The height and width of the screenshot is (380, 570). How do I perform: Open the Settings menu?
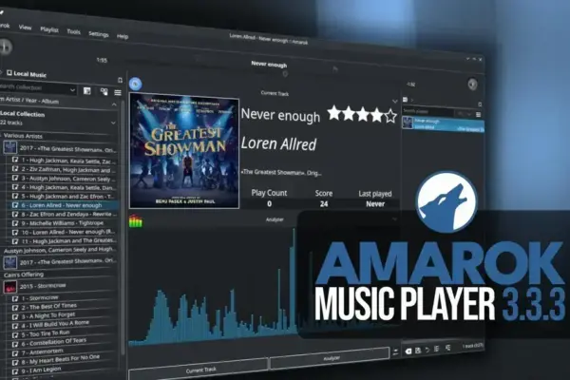tap(99, 34)
